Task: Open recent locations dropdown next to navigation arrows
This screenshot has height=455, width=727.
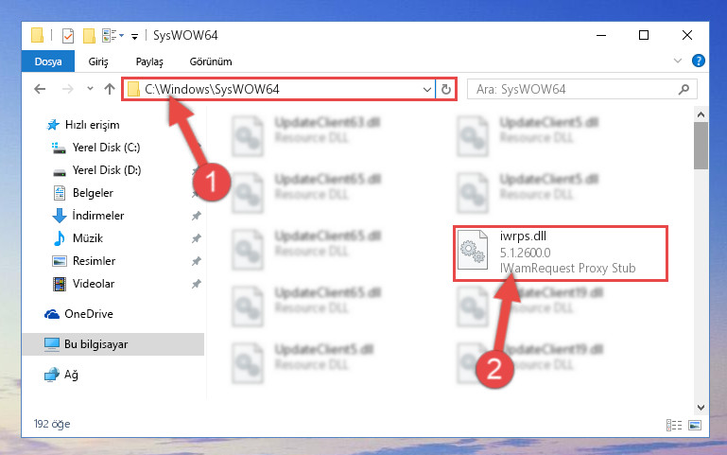Action: click(x=90, y=89)
